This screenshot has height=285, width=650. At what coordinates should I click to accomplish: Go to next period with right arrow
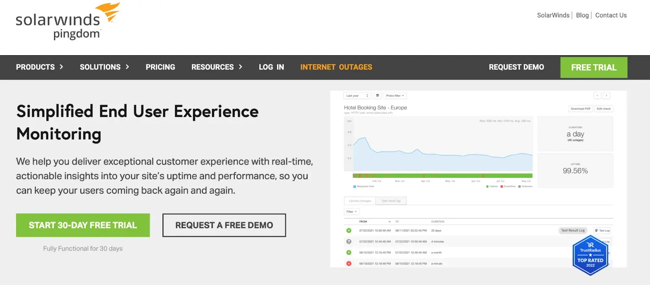point(607,96)
